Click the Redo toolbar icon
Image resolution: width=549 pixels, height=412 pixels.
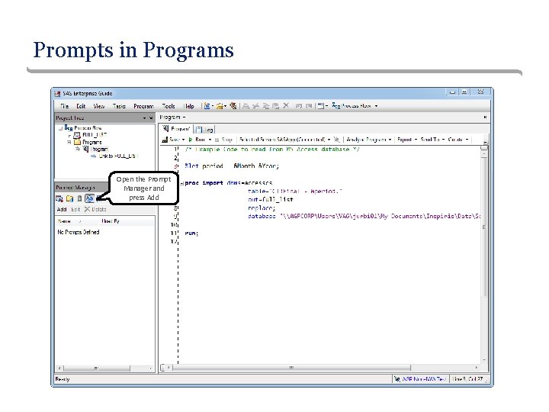[x=309, y=106]
